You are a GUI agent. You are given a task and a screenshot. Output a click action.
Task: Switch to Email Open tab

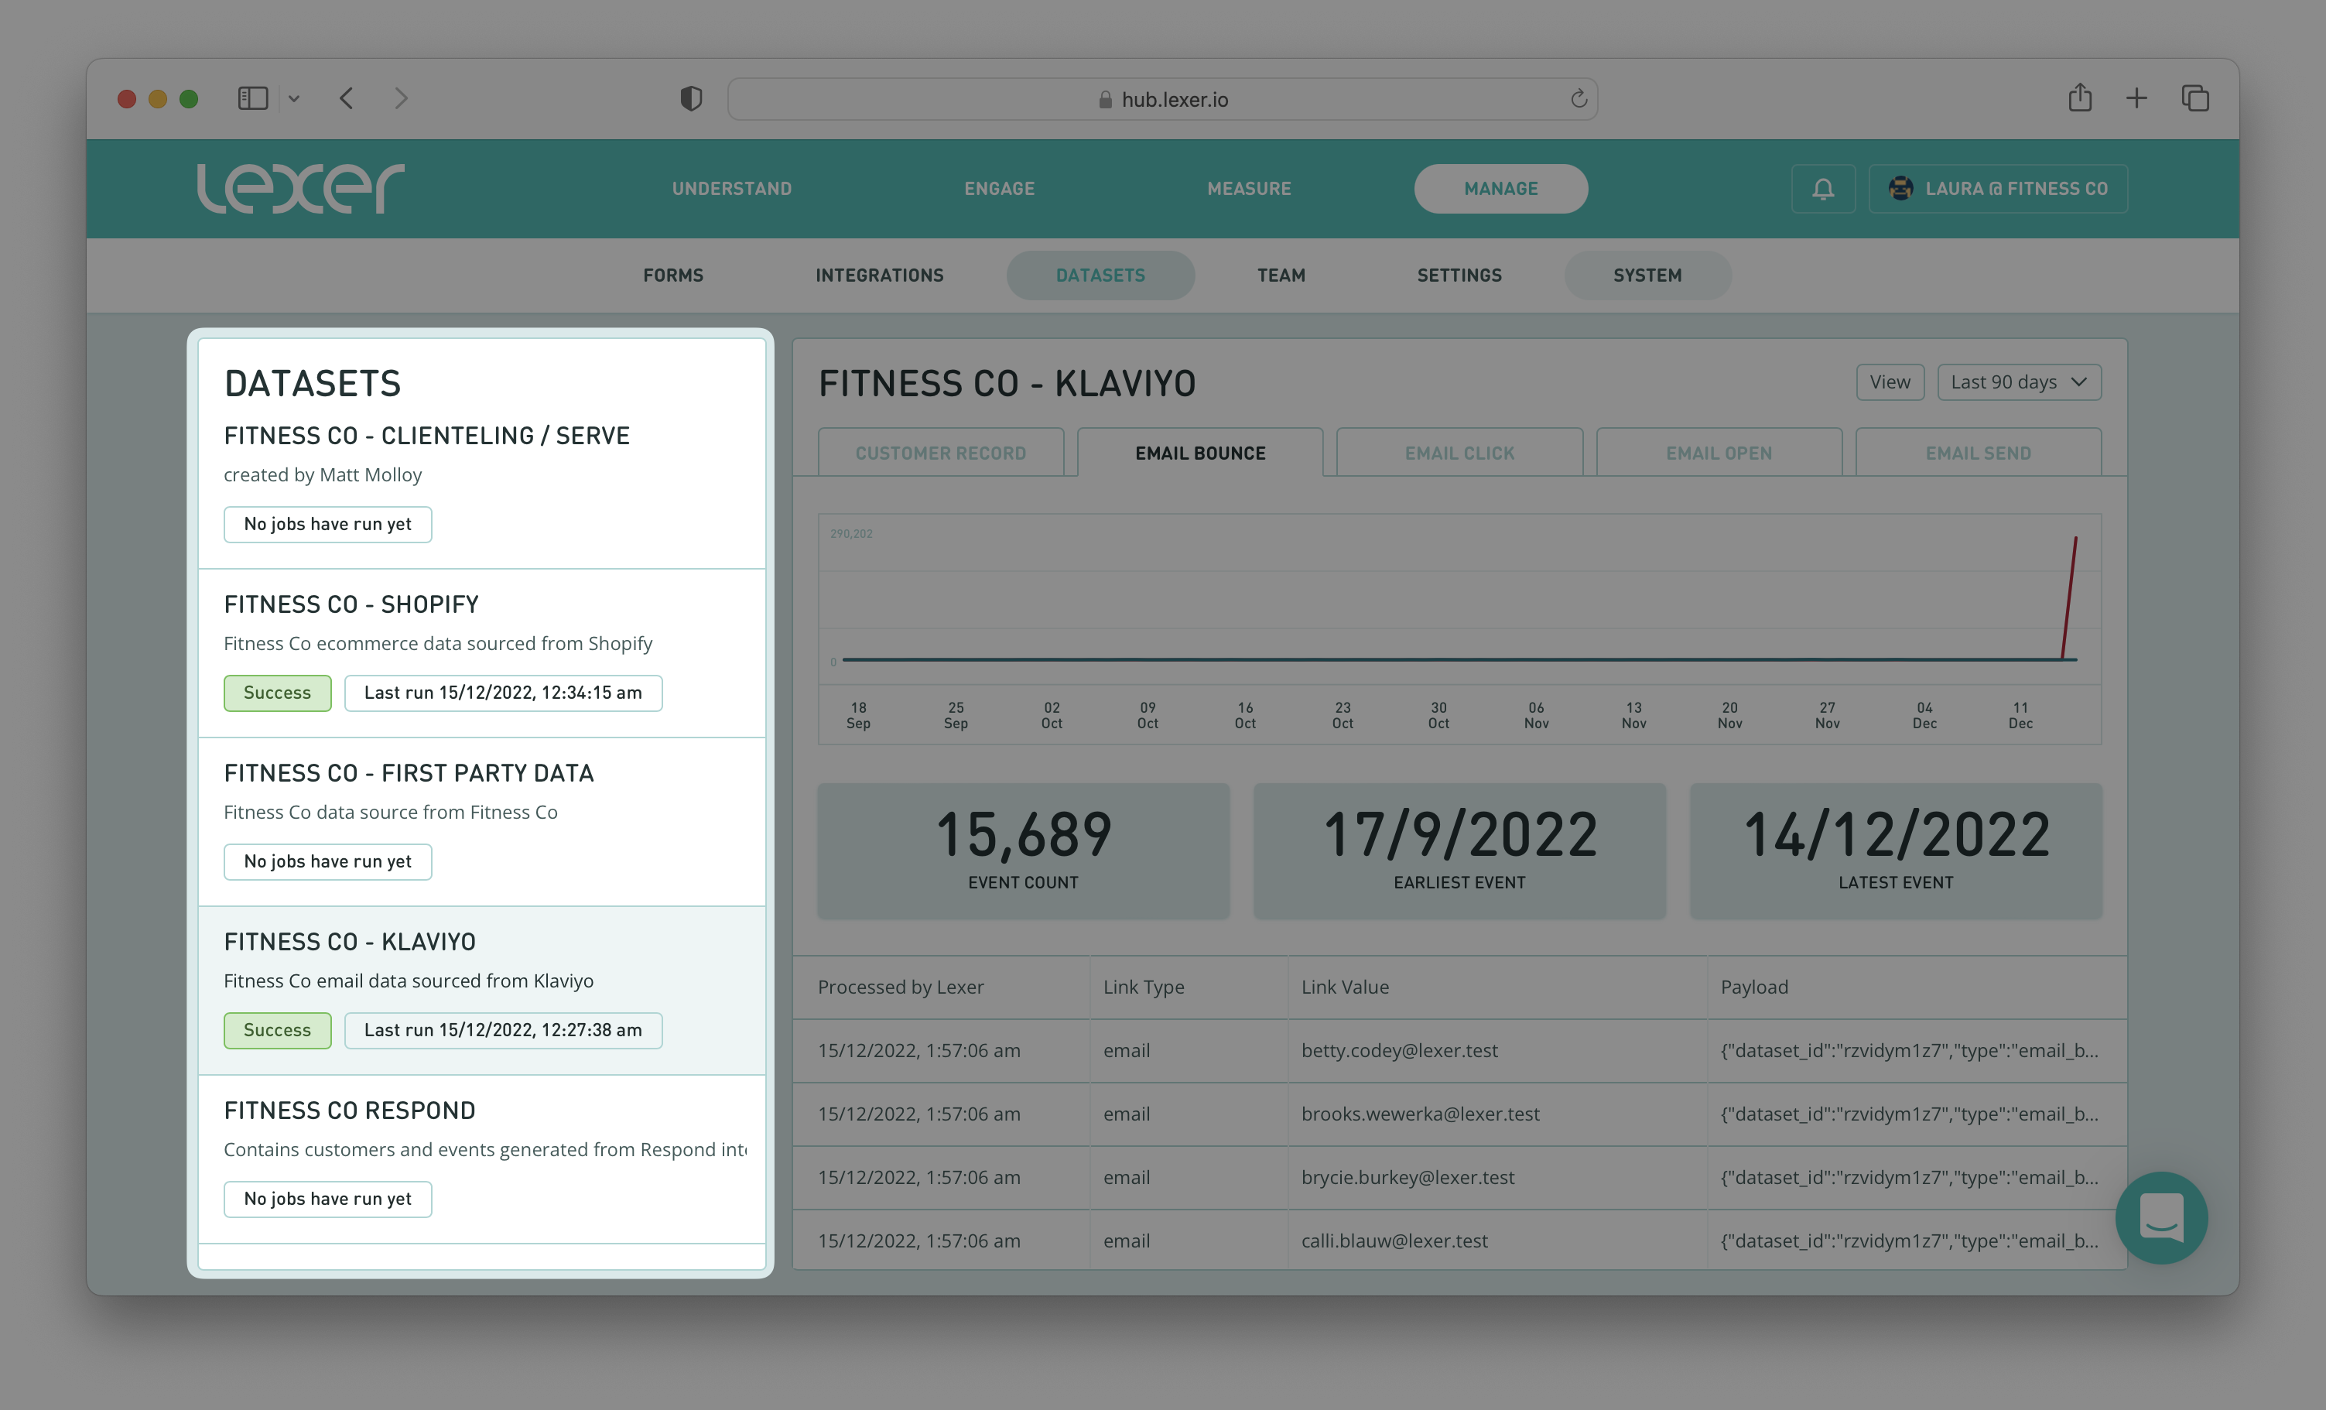coord(1719,453)
